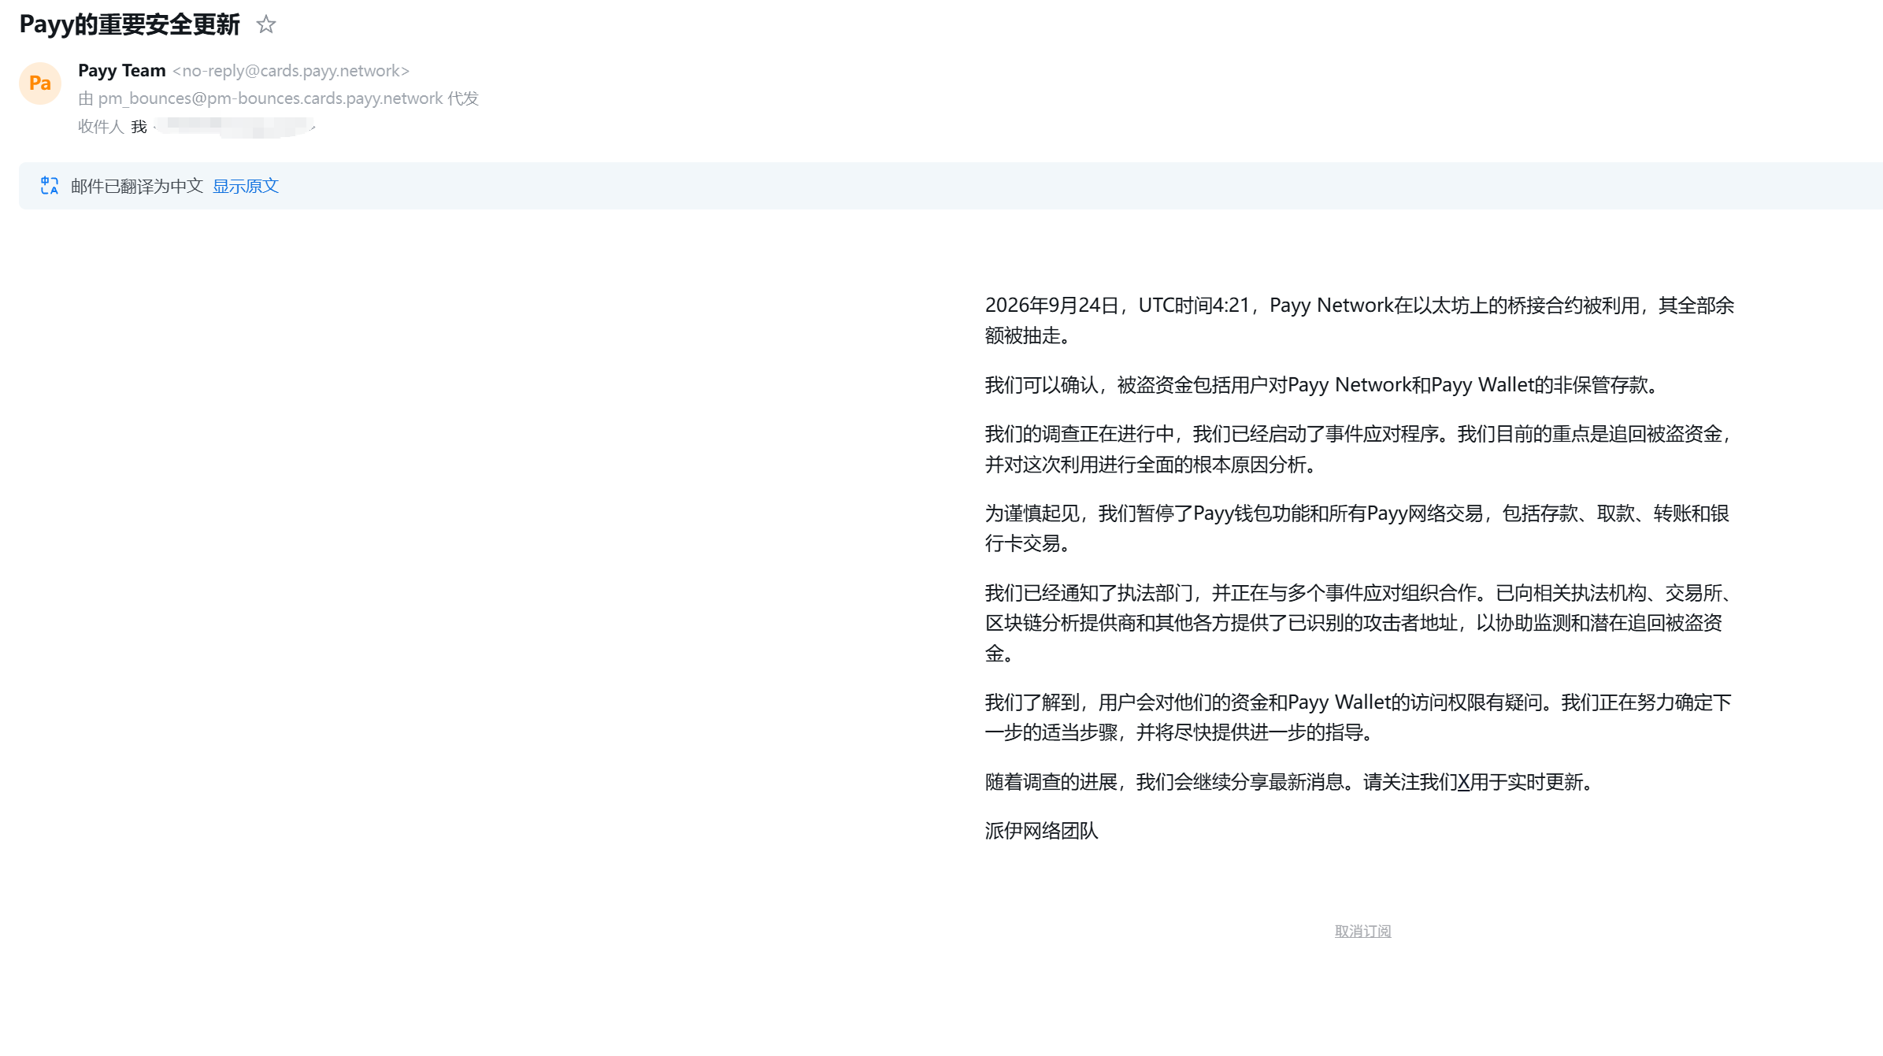Star this Payy security update email
This screenshot has width=1883, height=1056.
click(x=266, y=24)
